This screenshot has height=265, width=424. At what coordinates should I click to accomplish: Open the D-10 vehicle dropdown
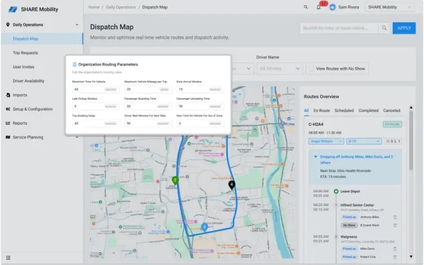click(364, 141)
